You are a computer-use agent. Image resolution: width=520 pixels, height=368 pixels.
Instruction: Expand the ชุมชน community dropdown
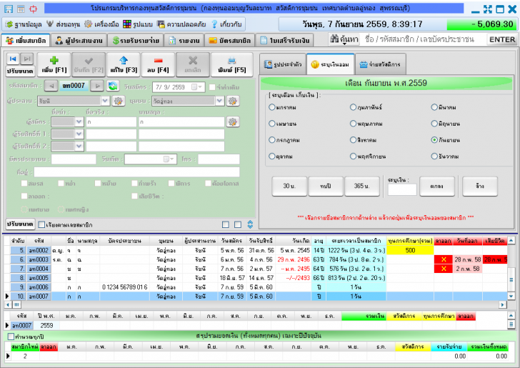(219, 101)
